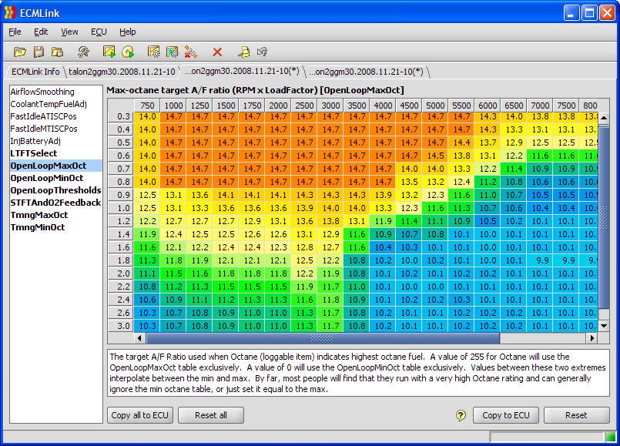Click the red X toolbar icon
Viewport: 620px width, 446px height.
click(217, 52)
